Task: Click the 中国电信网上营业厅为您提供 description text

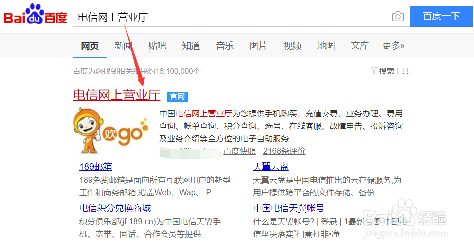Action: point(281,126)
